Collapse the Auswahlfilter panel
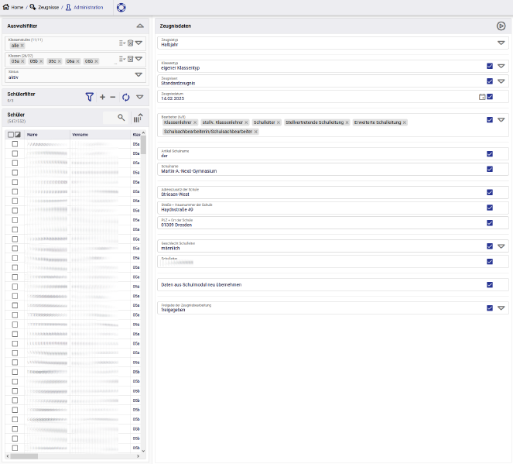513x464 pixels. click(139, 26)
